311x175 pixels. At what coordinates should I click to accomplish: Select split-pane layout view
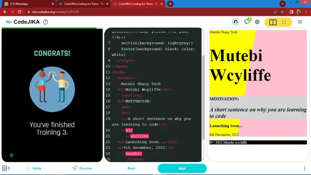click(273, 22)
